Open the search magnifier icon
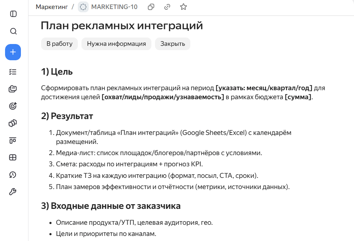Screen dimensions: 354x241 coord(13,31)
